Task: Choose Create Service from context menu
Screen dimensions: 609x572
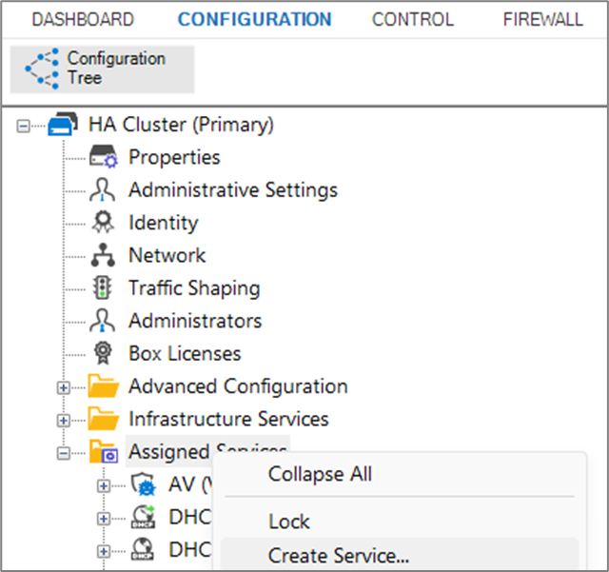Action: point(339,556)
